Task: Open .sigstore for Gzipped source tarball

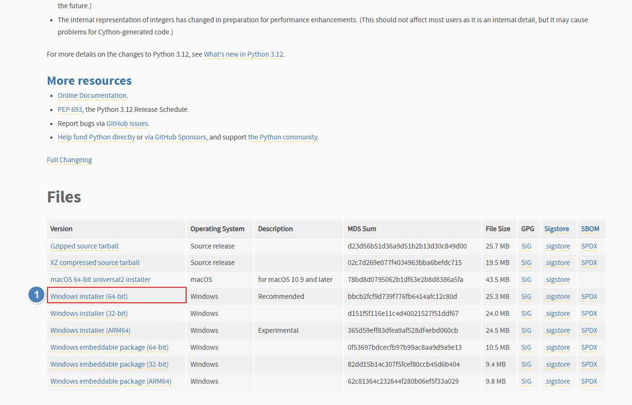Action: coord(557,246)
